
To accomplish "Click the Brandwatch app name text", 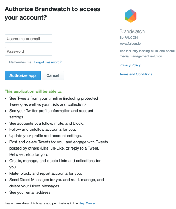I will (132, 31).
